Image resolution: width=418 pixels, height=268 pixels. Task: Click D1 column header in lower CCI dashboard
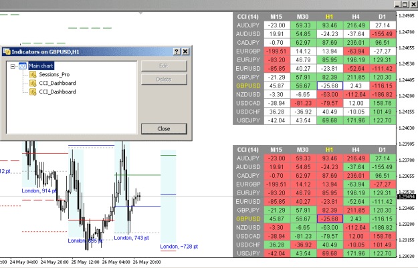point(383,150)
